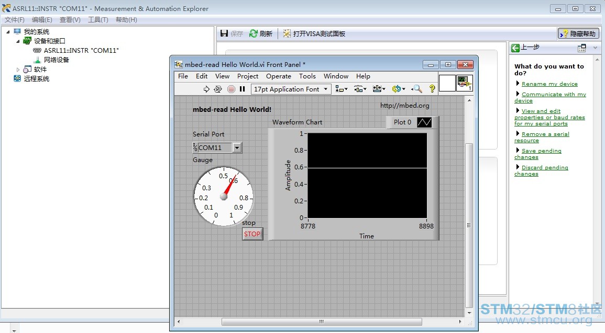Click the VI icon in top-right corner
Image resolution: width=605 pixels, height=333 pixels.
click(x=465, y=83)
